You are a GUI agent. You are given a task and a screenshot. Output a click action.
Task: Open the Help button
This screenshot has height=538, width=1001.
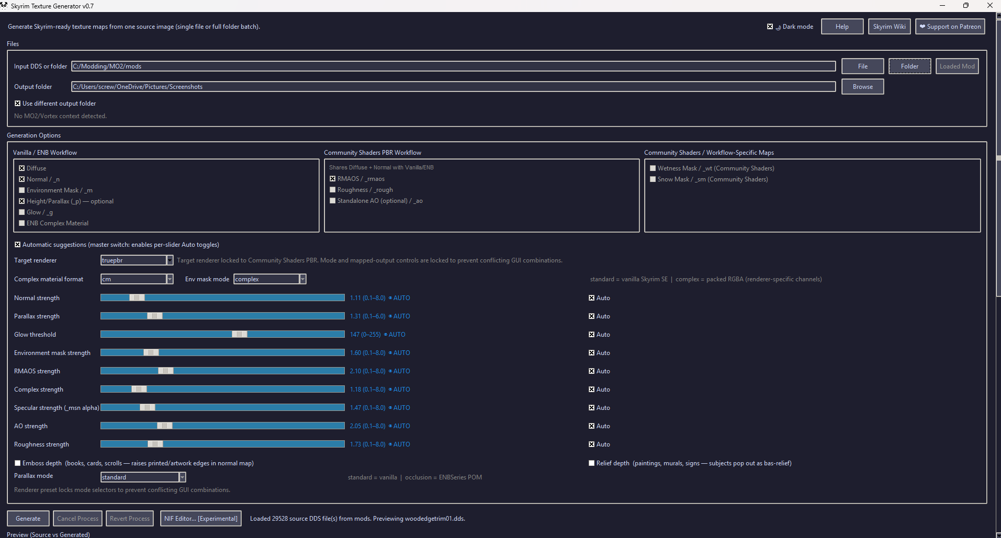842,27
